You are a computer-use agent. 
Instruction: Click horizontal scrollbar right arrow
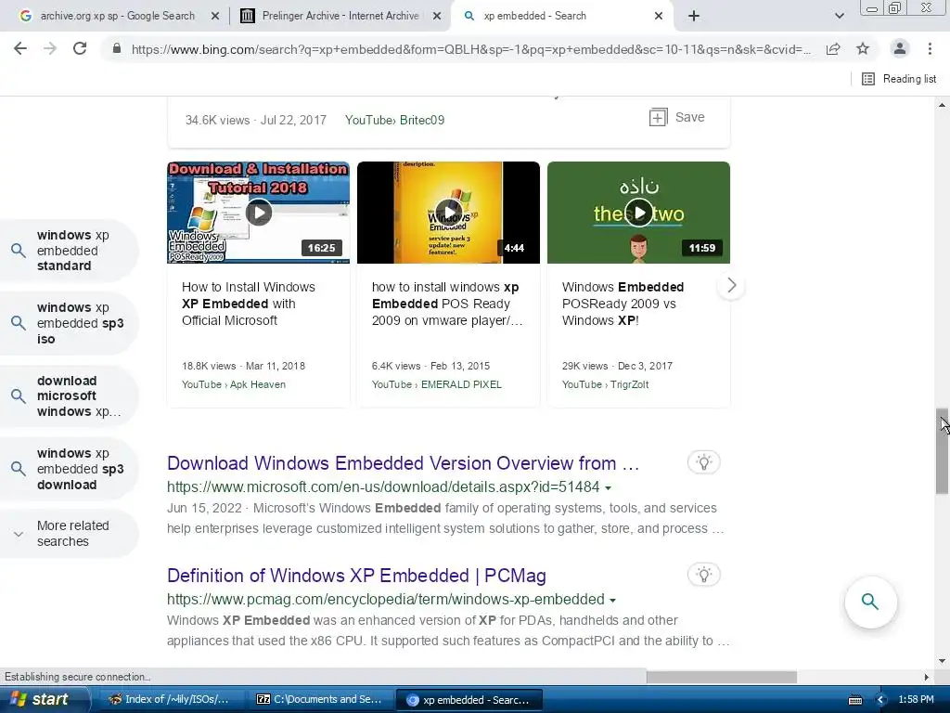[927, 677]
